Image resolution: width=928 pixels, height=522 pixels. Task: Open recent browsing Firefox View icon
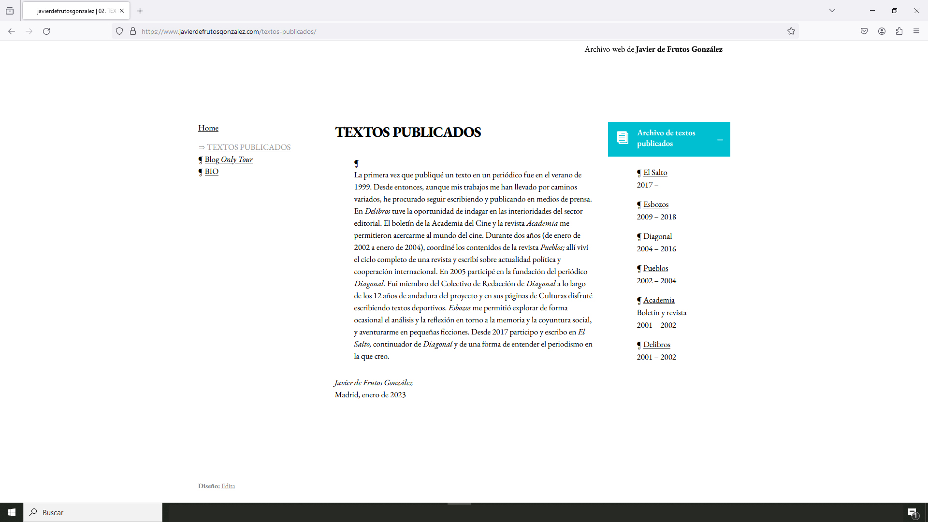tap(10, 11)
